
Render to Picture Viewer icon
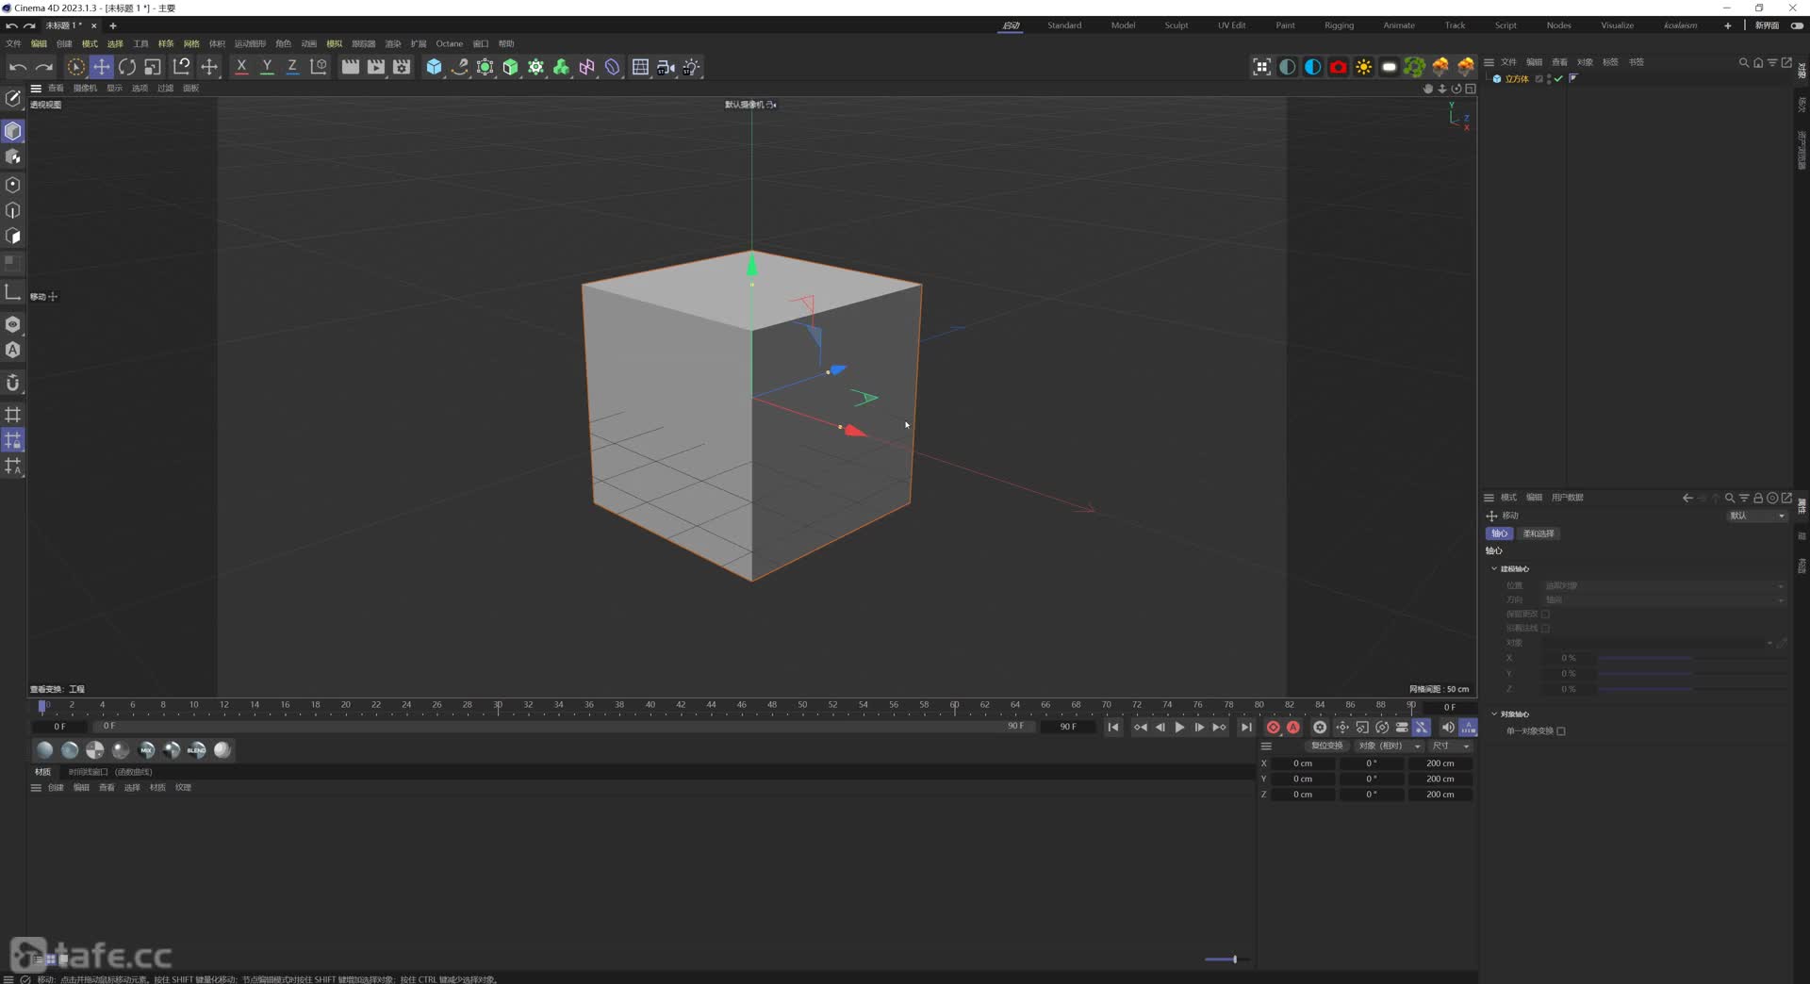[x=375, y=67]
